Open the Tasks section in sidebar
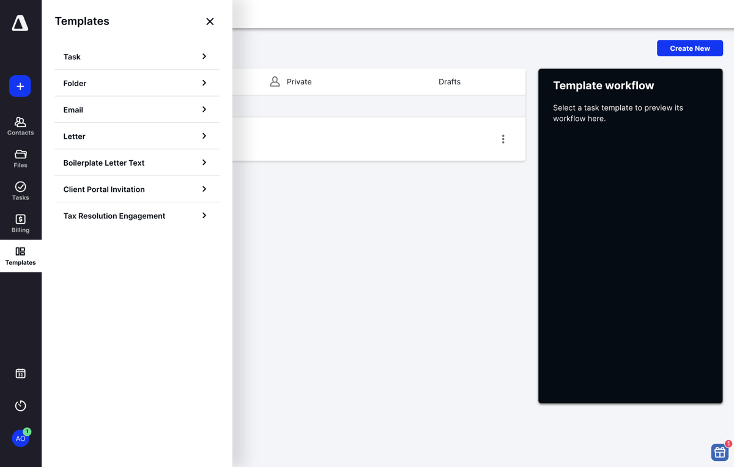Viewport: 734px width, 467px height. click(x=20, y=190)
